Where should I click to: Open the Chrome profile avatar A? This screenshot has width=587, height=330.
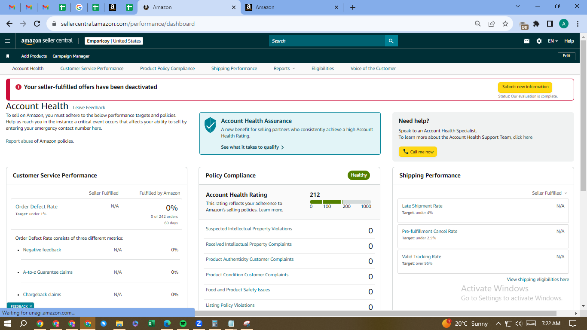[564, 24]
